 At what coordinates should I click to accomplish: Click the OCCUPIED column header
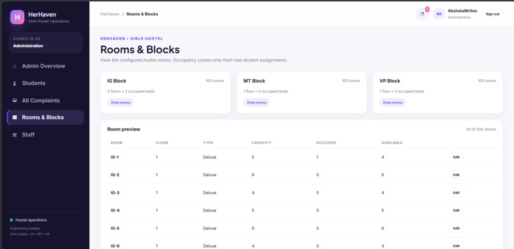click(326, 143)
